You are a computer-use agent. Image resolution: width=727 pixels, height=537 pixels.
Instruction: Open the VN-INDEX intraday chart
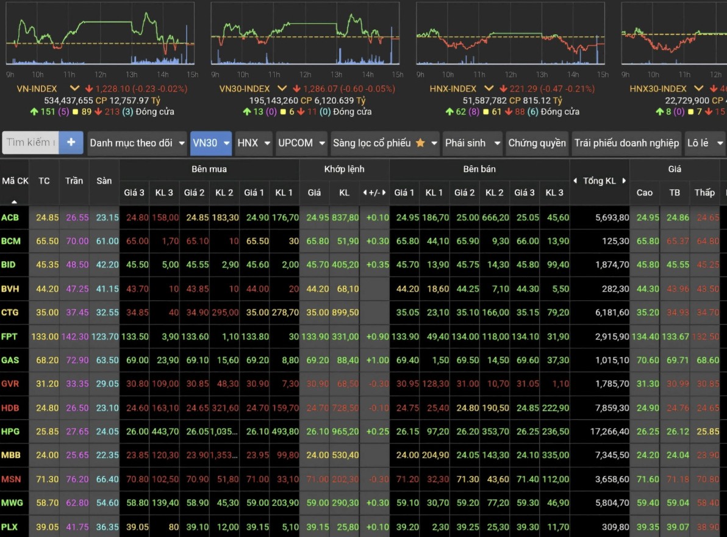click(101, 34)
